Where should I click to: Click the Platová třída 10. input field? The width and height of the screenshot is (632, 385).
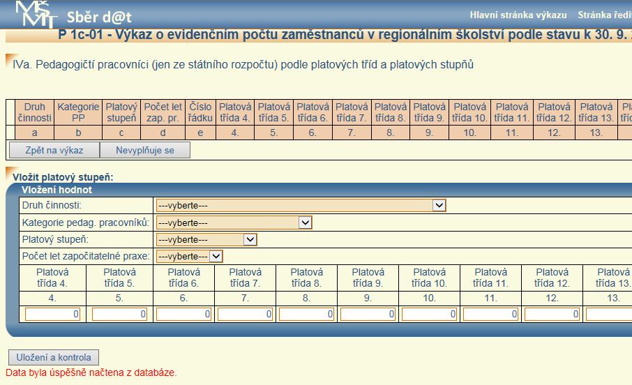(429, 314)
